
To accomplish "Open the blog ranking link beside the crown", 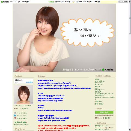I will point(81,2).
